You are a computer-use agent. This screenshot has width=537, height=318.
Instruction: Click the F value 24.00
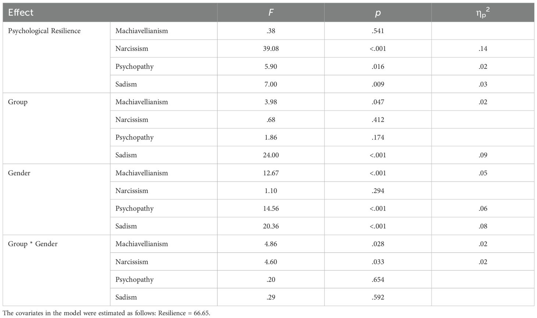271,155
